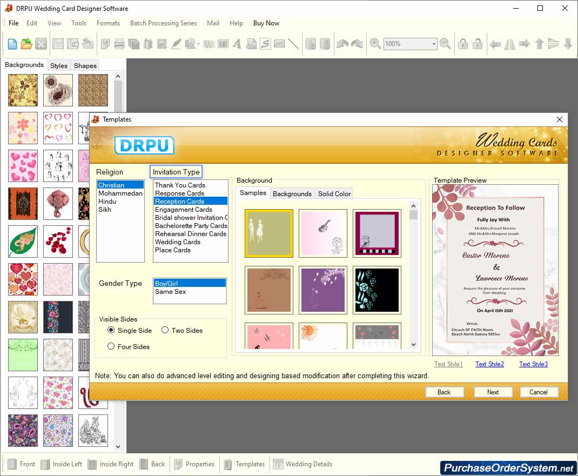Click the signature S tool icon
578x476 pixels.
point(265,44)
